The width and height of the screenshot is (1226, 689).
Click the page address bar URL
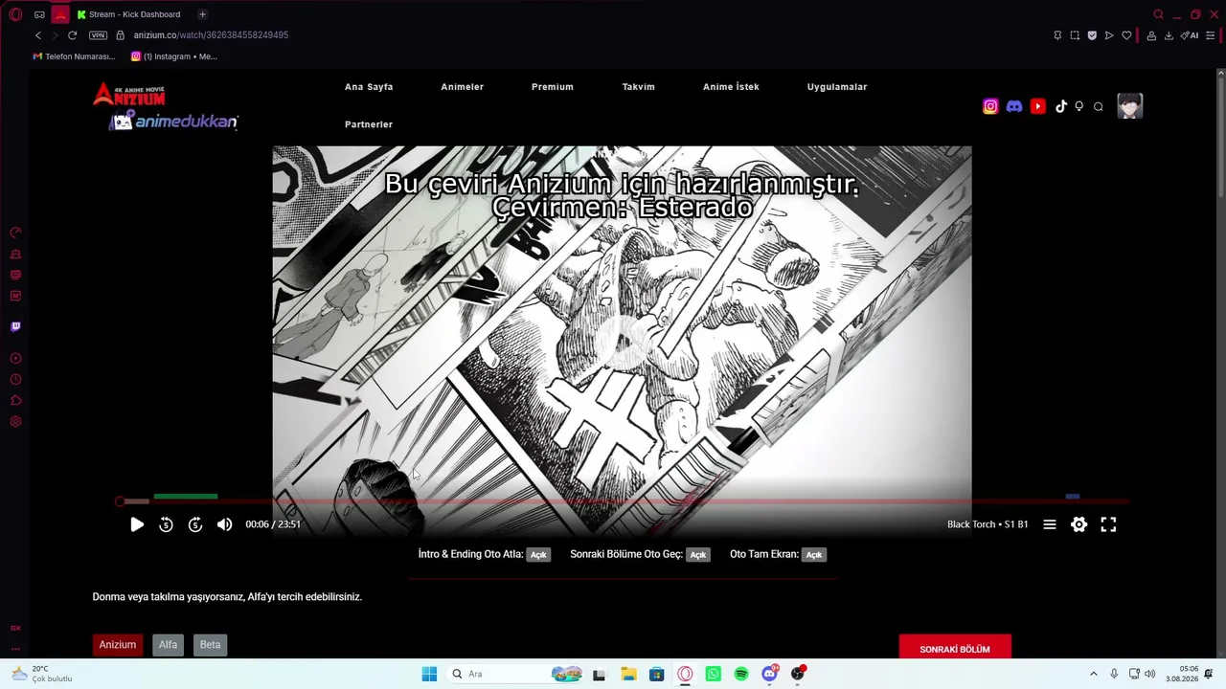[x=211, y=35]
